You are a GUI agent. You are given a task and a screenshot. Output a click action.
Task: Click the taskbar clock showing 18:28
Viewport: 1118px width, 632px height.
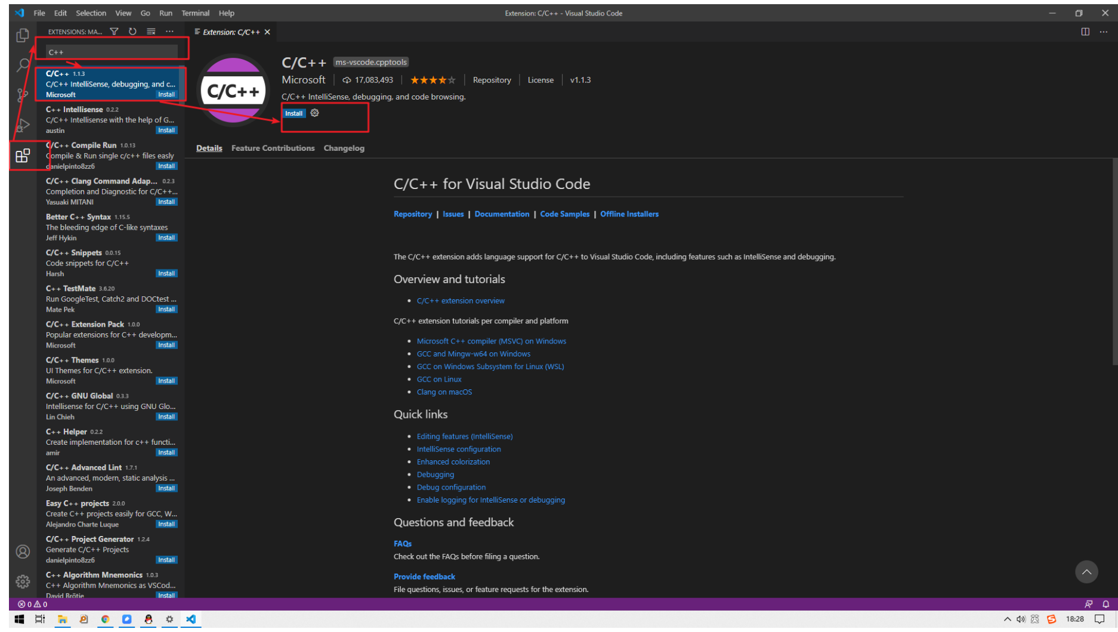[1074, 619]
